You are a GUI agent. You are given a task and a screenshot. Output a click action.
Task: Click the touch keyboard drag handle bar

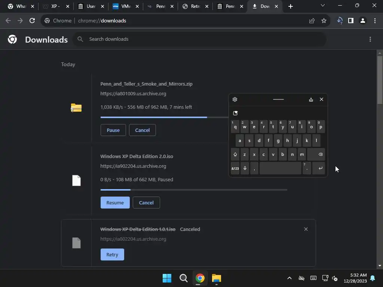278,99
